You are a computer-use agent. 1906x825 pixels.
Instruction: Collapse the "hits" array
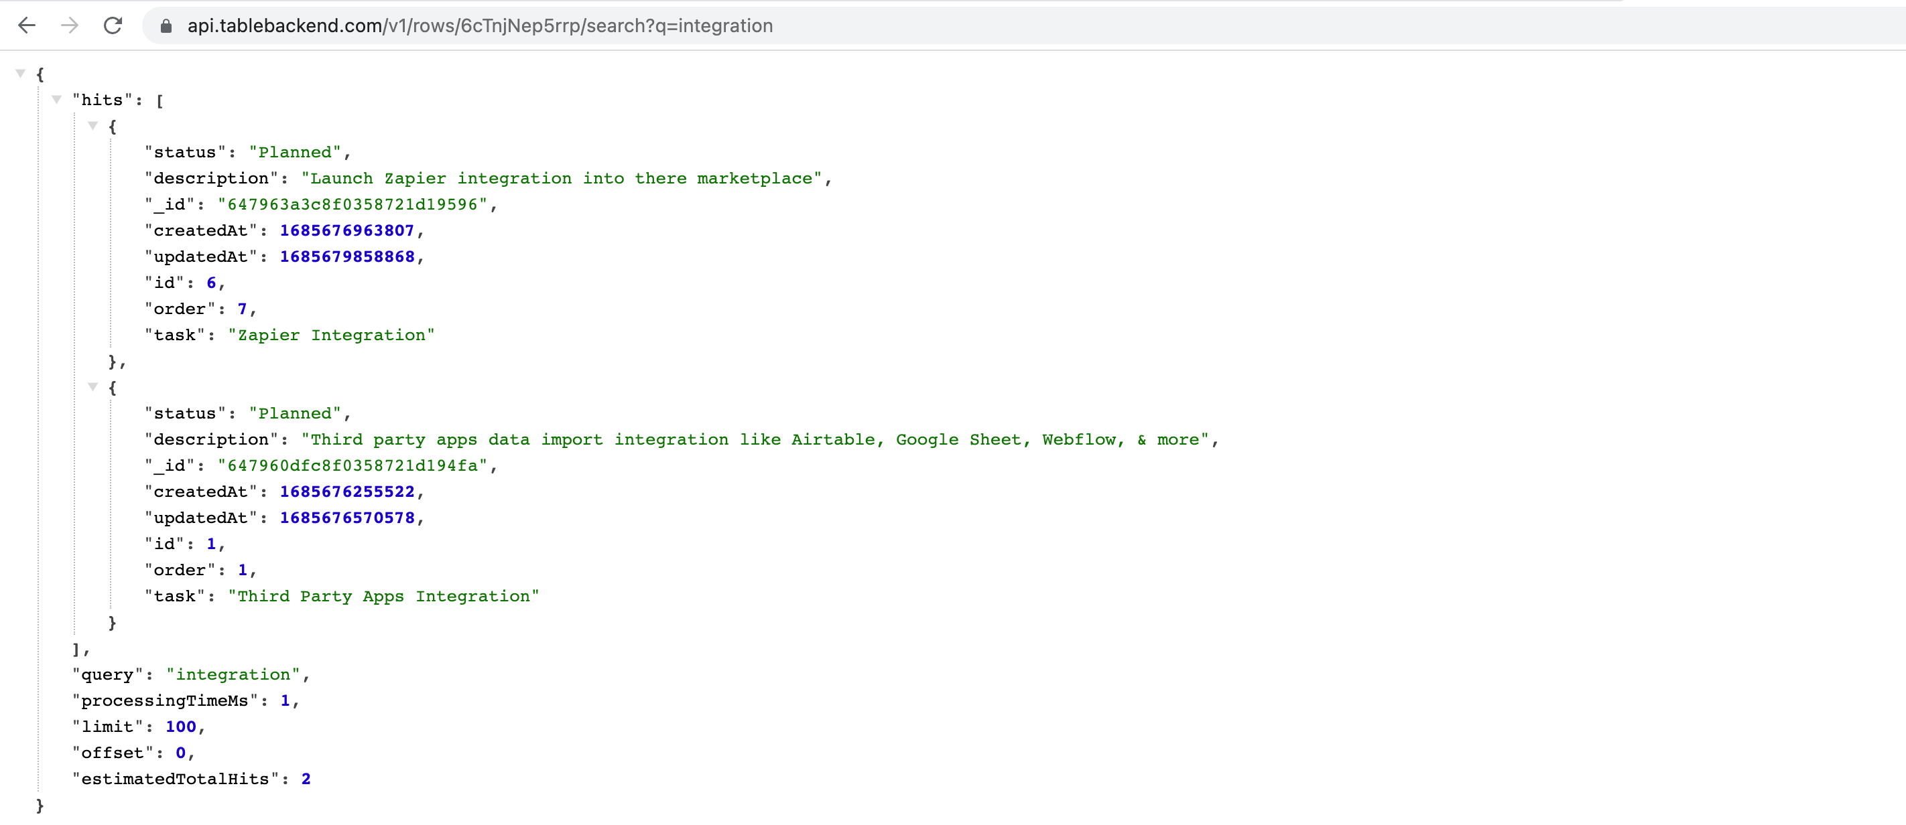56,99
